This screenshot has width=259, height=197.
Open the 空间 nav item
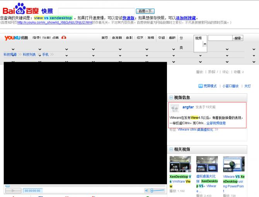(x=162, y=38)
